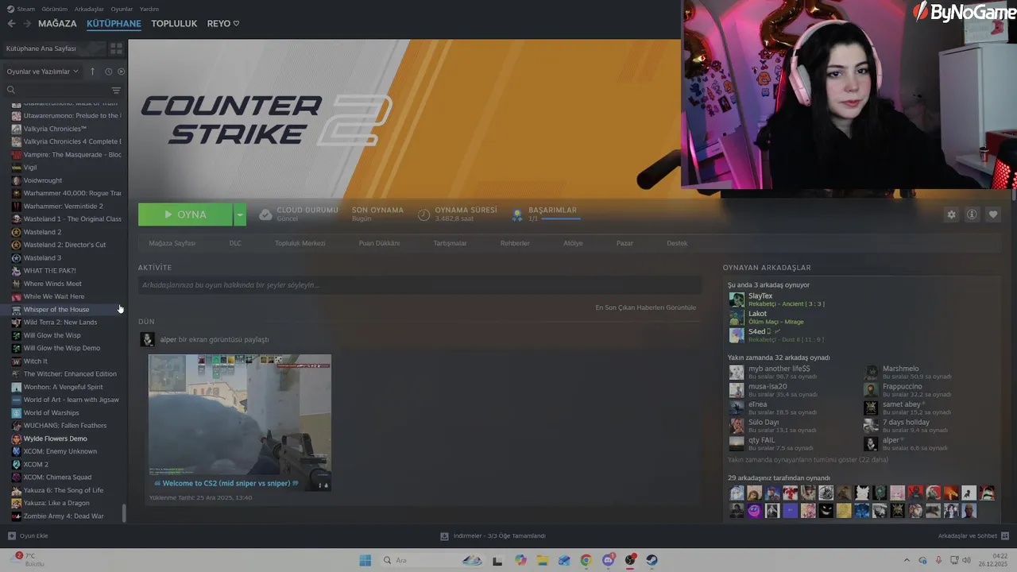The image size is (1017, 572).
Task: Select Witch It in library list
Action: click(x=64, y=361)
